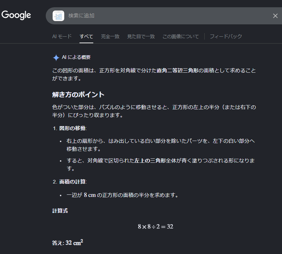
Task: Click the answer 32 cm² text
Action: click(74, 243)
